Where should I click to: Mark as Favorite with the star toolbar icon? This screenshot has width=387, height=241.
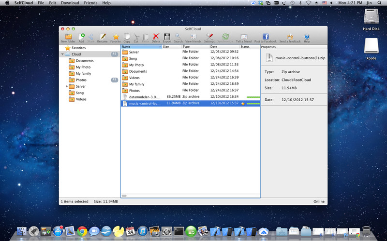pos(116,38)
